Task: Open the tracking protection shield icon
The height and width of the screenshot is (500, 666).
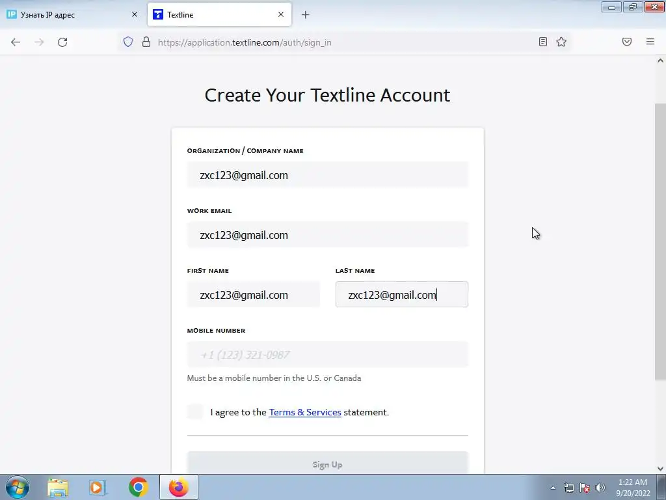Action: pos(128,42)
